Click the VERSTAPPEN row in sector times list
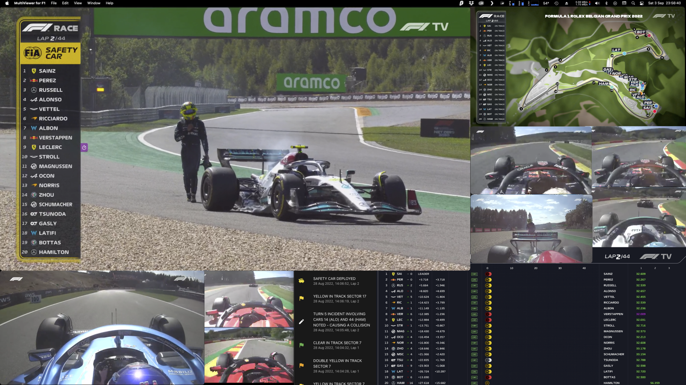Image resolution: width=686 pixels, height=385 pixels. click(613, 314)
